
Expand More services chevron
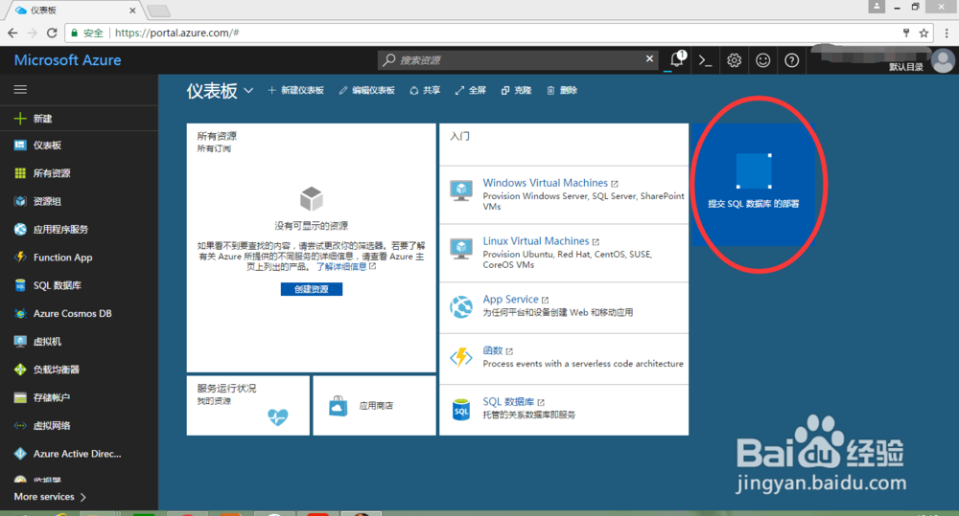tap(83, 497)
